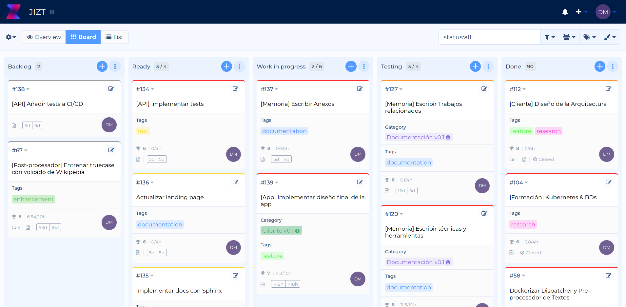The width and height of the screenshot is (626, 307).
Task: Open Work in progress column options
Action: click(x=364, y=67)
